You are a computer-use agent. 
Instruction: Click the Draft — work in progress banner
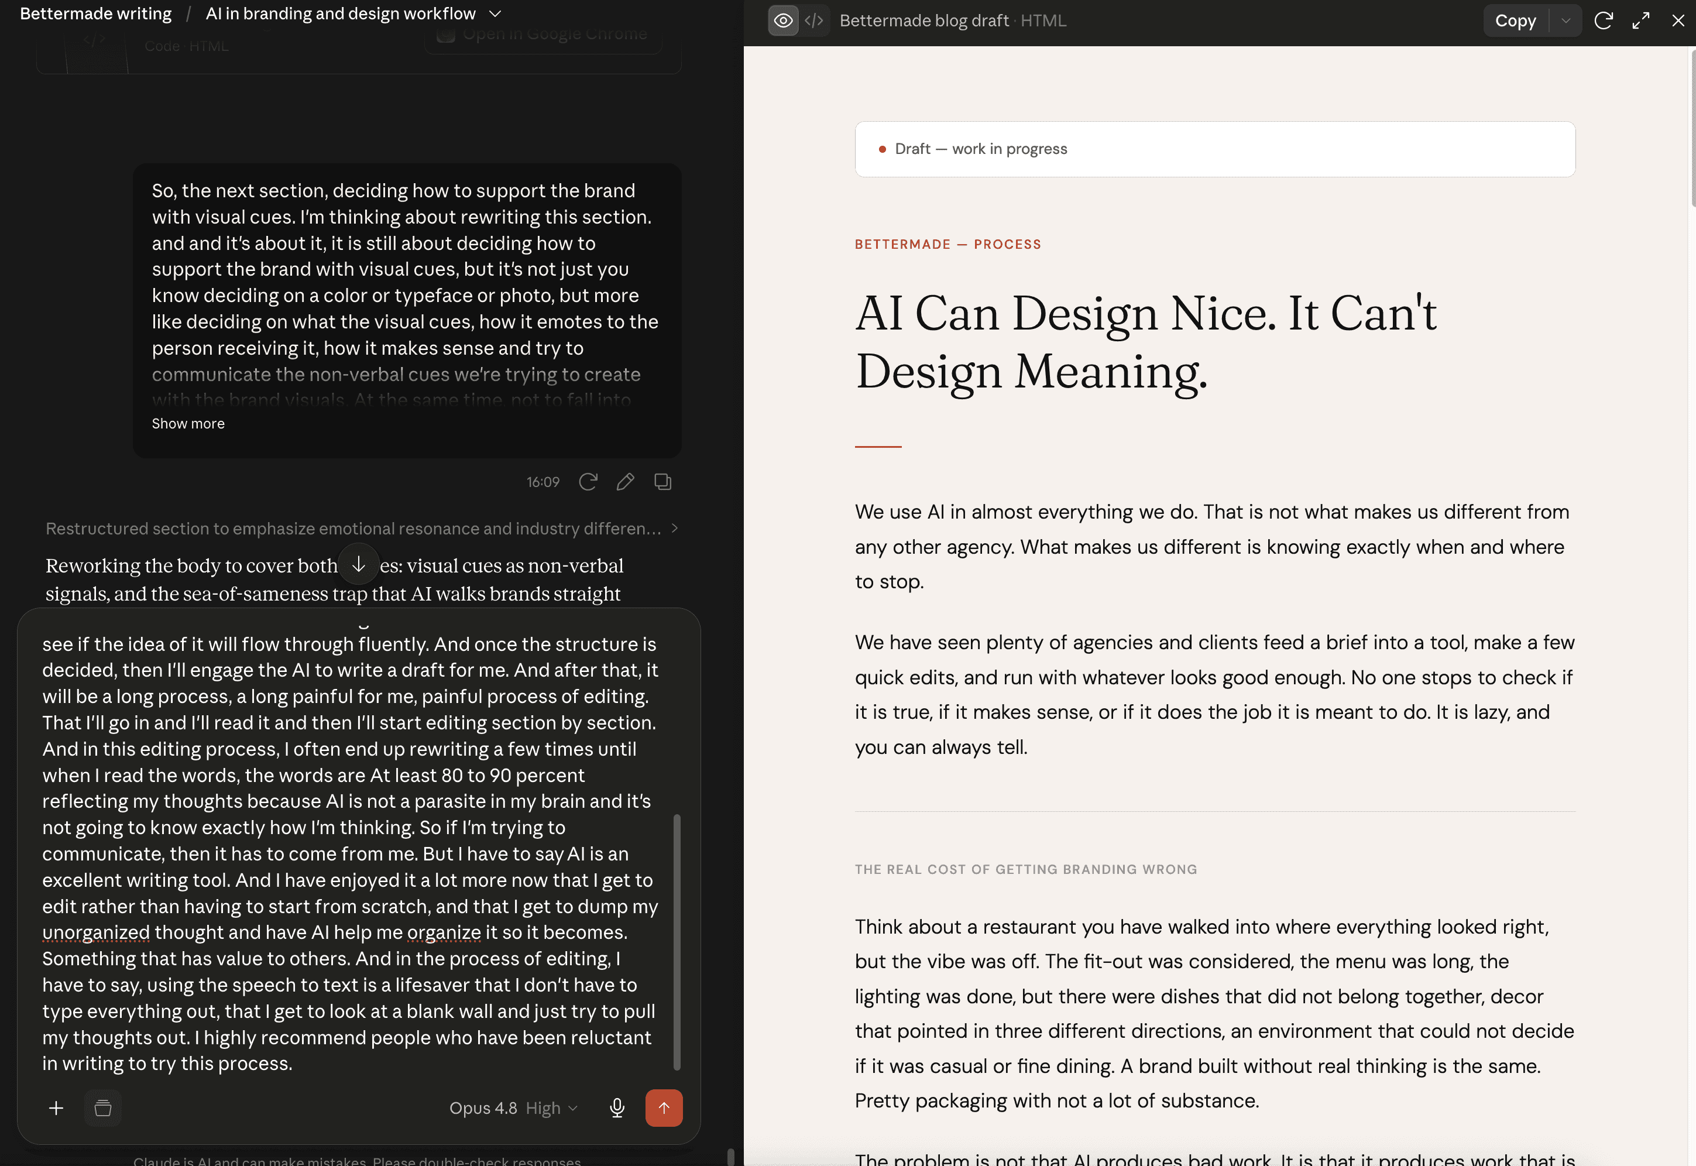coord(1215,149)
